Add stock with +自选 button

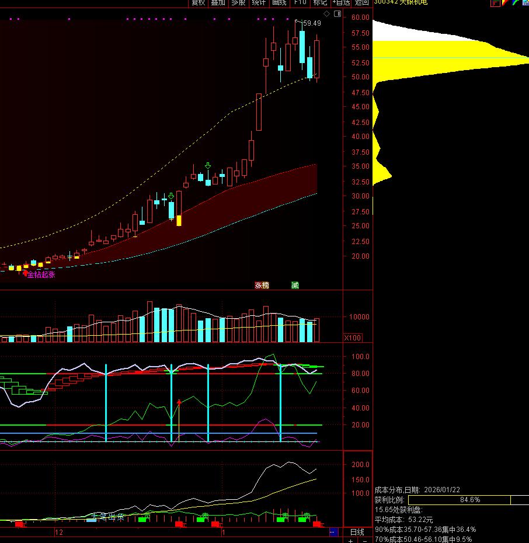coord(341,3)
